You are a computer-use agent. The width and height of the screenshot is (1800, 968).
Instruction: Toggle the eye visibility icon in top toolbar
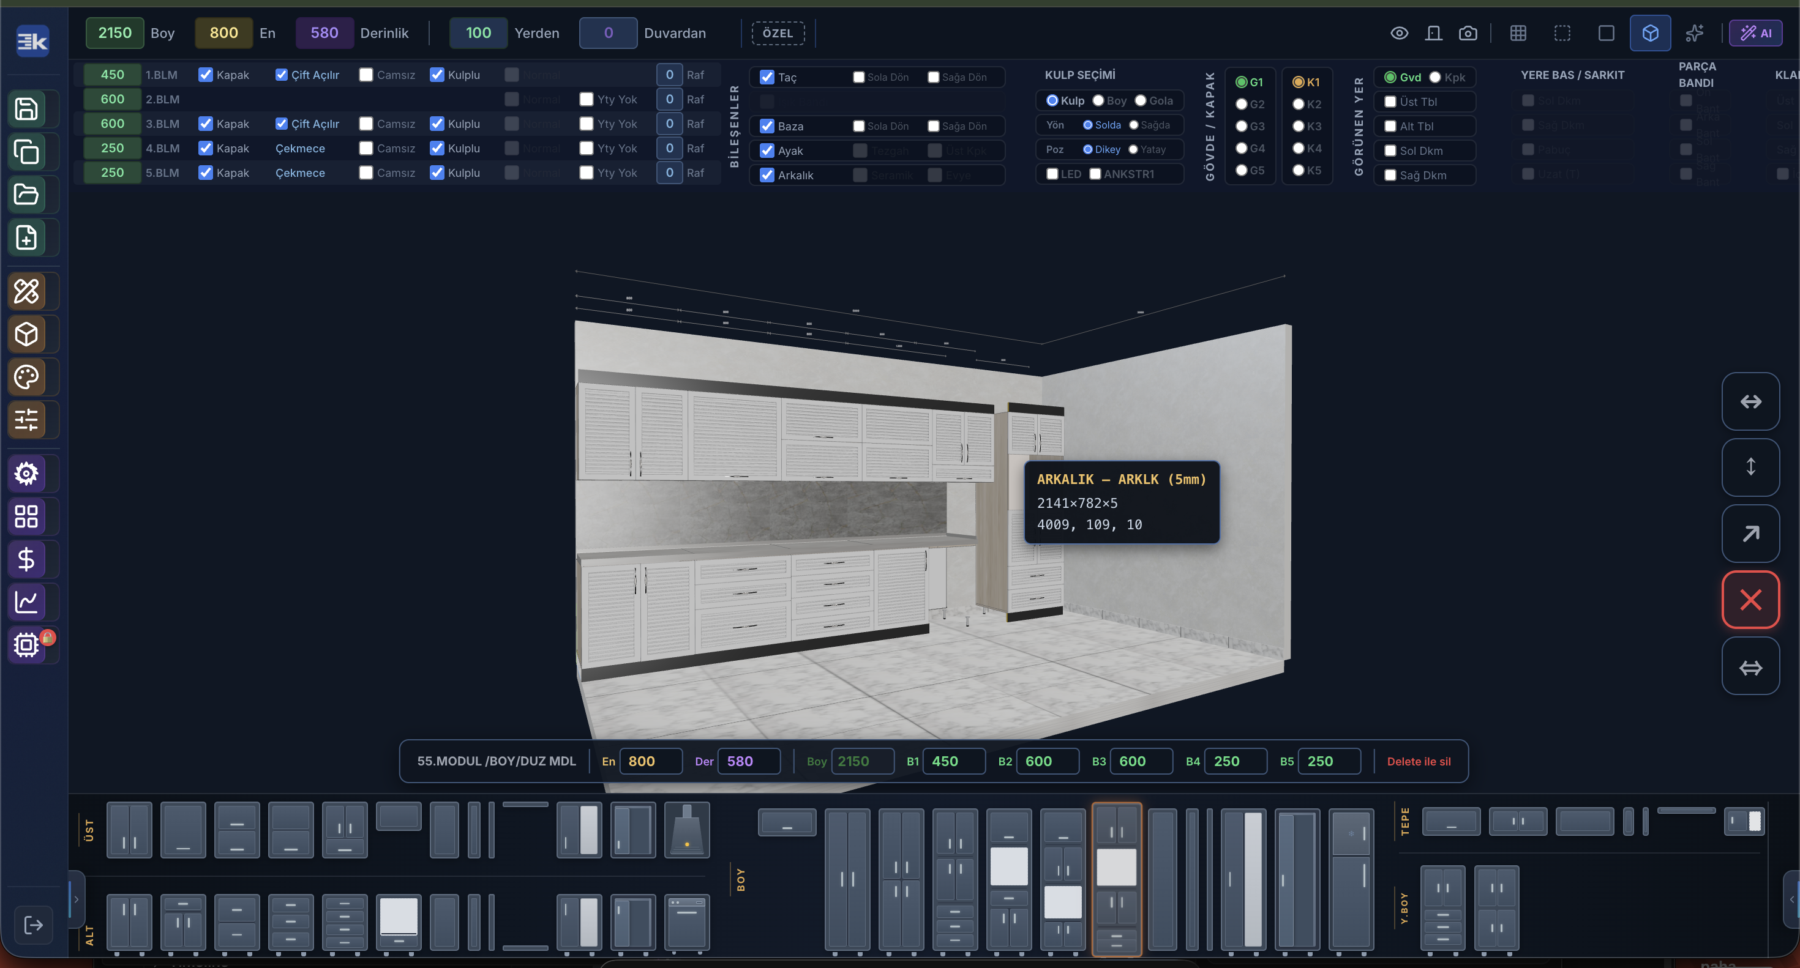pos(1399,33)
